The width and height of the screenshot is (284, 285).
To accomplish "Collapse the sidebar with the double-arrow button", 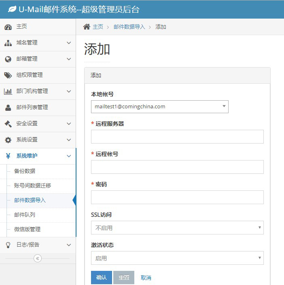I will coord(38,258).
